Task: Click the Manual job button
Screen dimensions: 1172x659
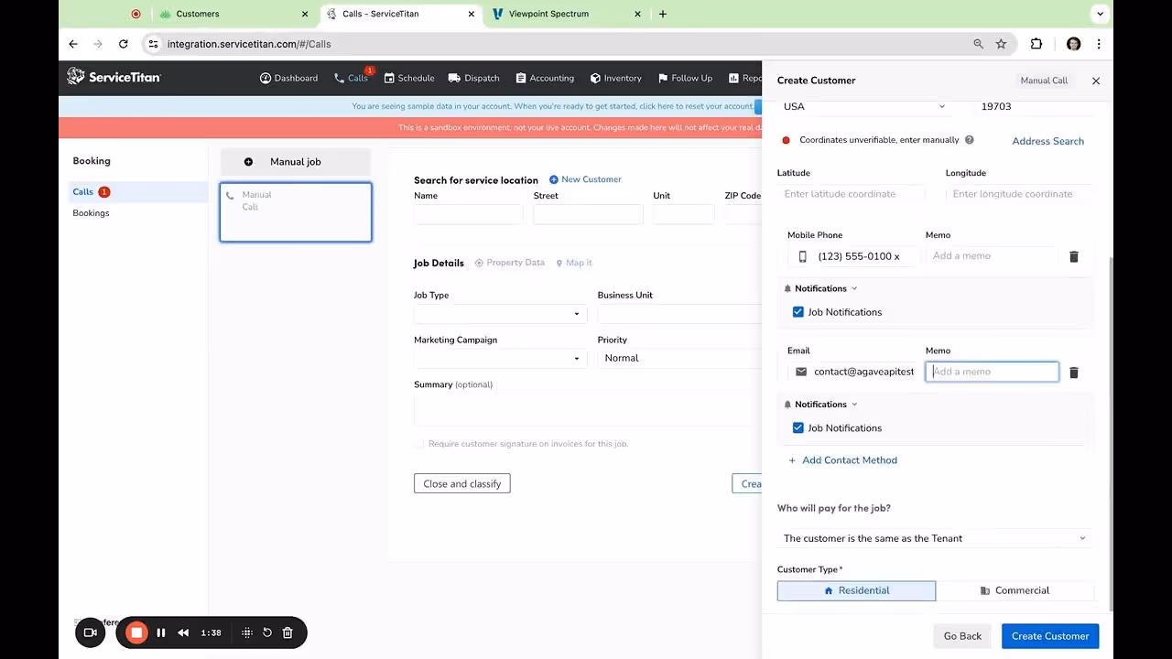Action: pos(295,162)
